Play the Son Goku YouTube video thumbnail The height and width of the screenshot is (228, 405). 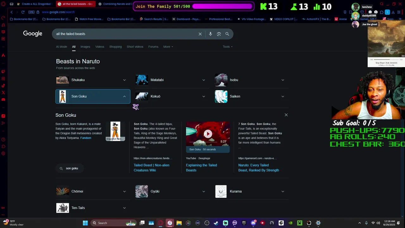[x=208, y=134]
